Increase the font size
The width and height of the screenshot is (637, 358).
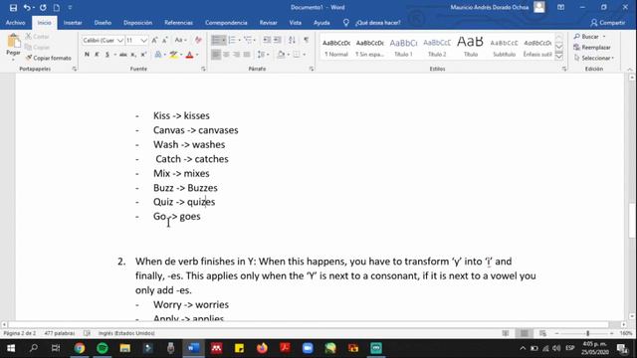point(155,40)
